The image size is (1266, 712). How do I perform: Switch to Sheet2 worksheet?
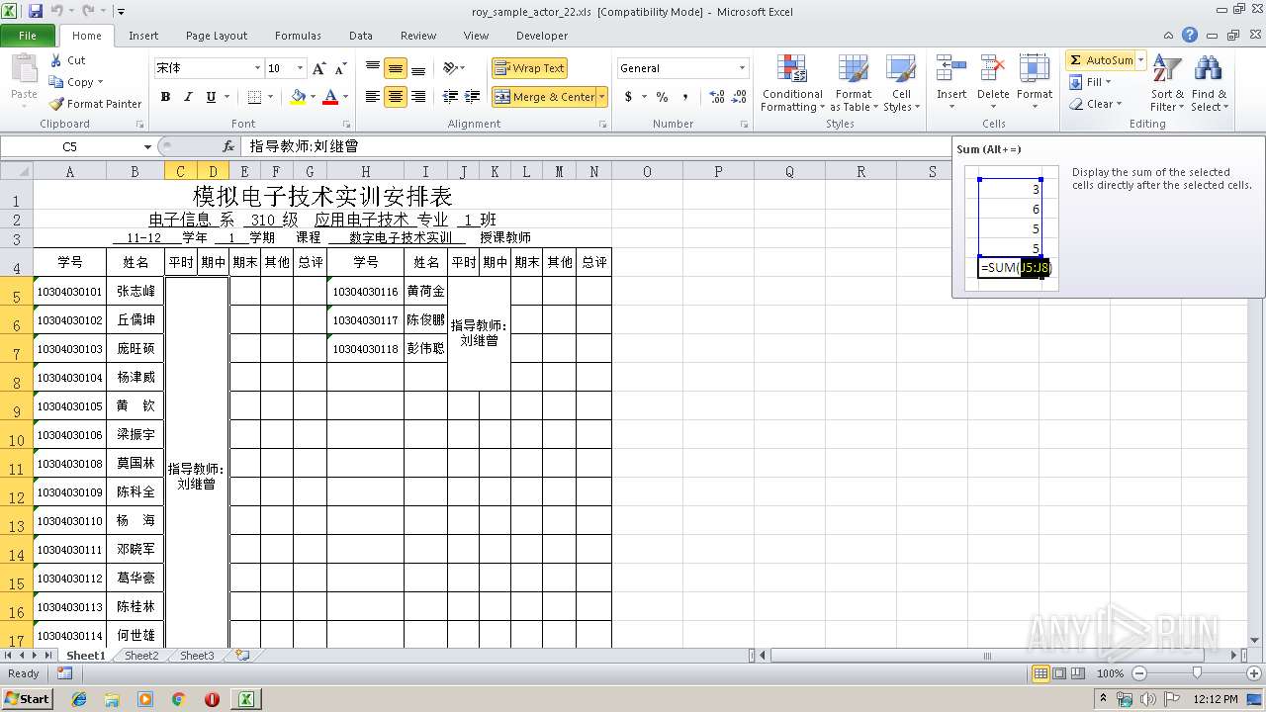click(x=141, y=656)
